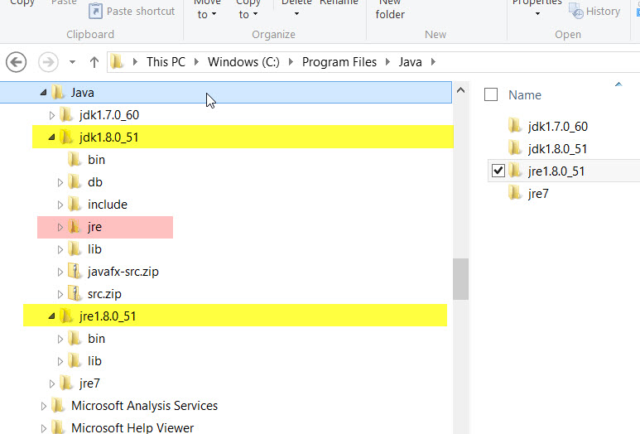Open chevron after Program Files breadcrumb
Image resolution: width=640 pixels, height=434 pixels.
[x=387, y=62]
